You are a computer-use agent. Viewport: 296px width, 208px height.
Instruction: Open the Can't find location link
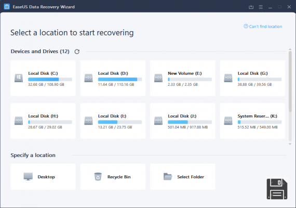pos(265,27)
